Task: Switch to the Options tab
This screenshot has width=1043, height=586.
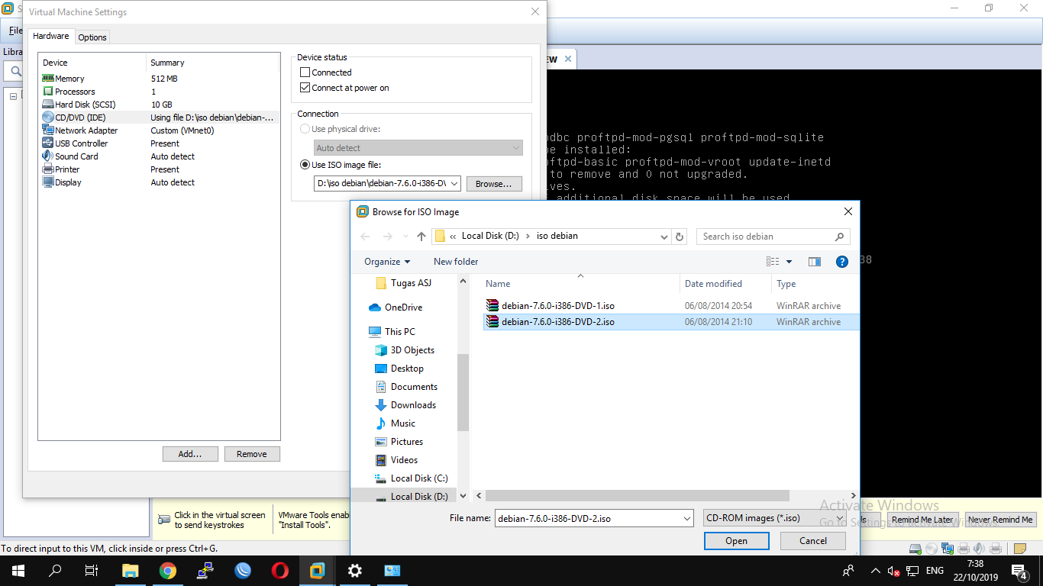Action: [x=92, y=37]
